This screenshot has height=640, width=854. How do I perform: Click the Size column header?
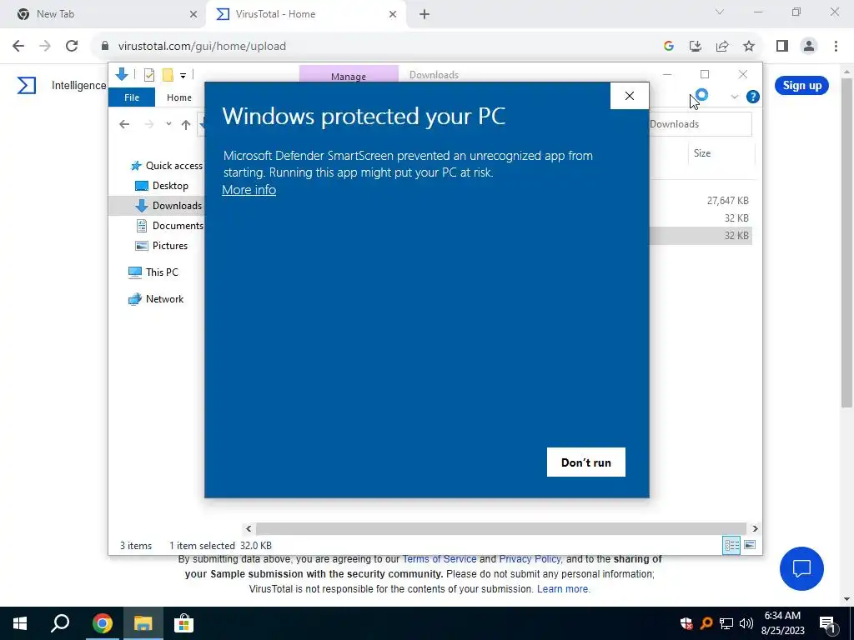pyautogui.click(x=702, y=153)
